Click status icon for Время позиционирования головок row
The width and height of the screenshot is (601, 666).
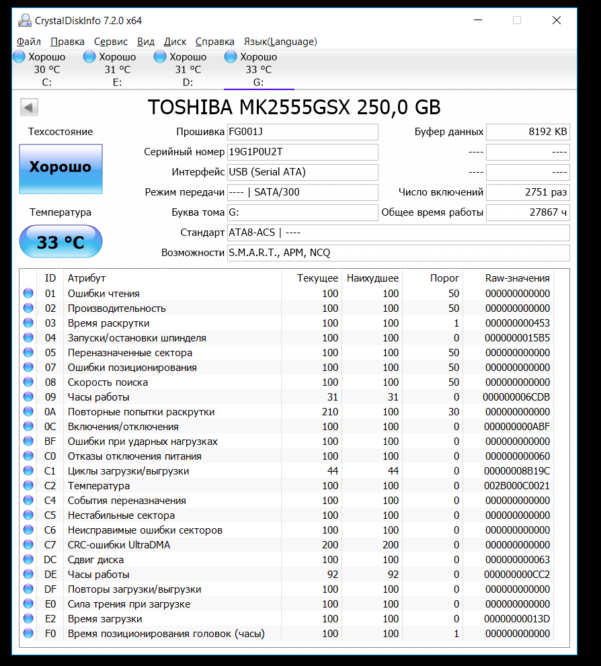pyautogui.click(x=28, y=633)
